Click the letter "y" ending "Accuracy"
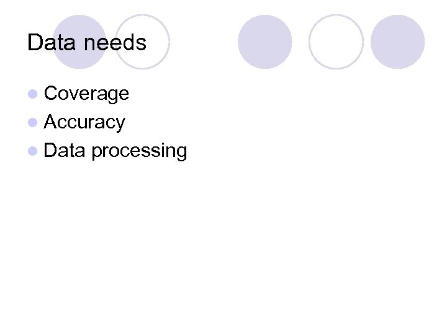The image size is (447, 335). click(120, 124)
